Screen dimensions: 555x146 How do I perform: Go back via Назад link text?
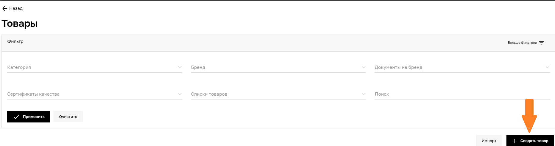point(16,8)
